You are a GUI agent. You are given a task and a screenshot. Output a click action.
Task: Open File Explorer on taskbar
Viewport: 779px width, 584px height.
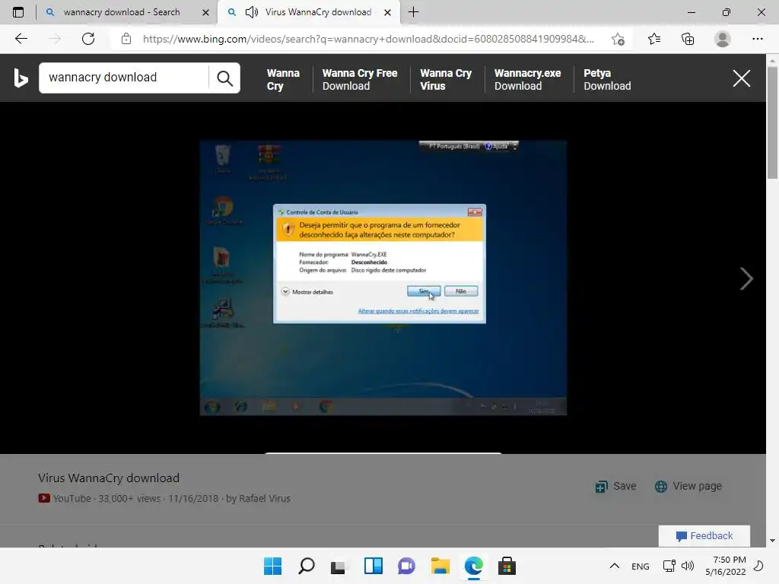[x=440, y=566]
